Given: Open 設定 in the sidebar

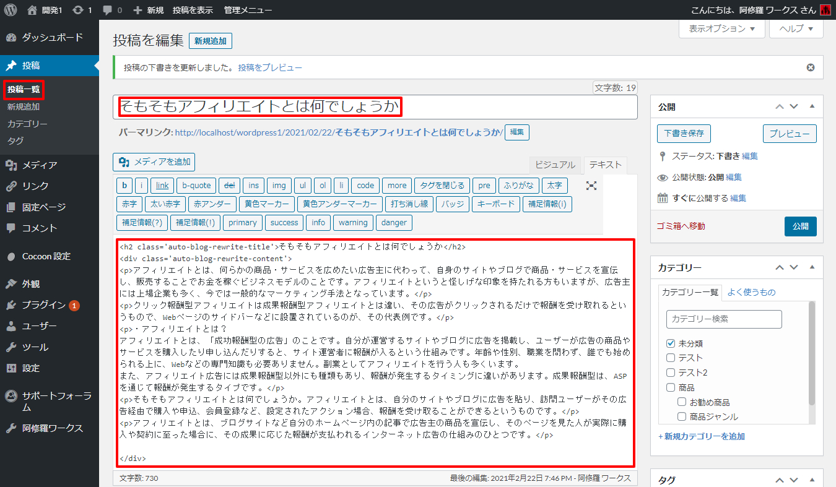Looking at the screenshot, I should pyautogui.click(x=50, y=368).
